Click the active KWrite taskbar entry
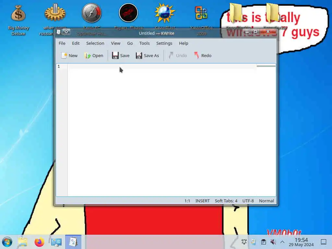The image size is (332, 249). pos(73,242)
